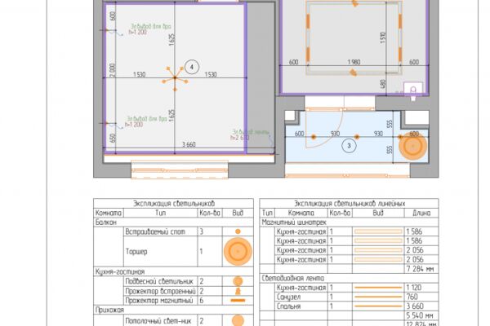Click the Санузел cell

[x=301, y=297]
